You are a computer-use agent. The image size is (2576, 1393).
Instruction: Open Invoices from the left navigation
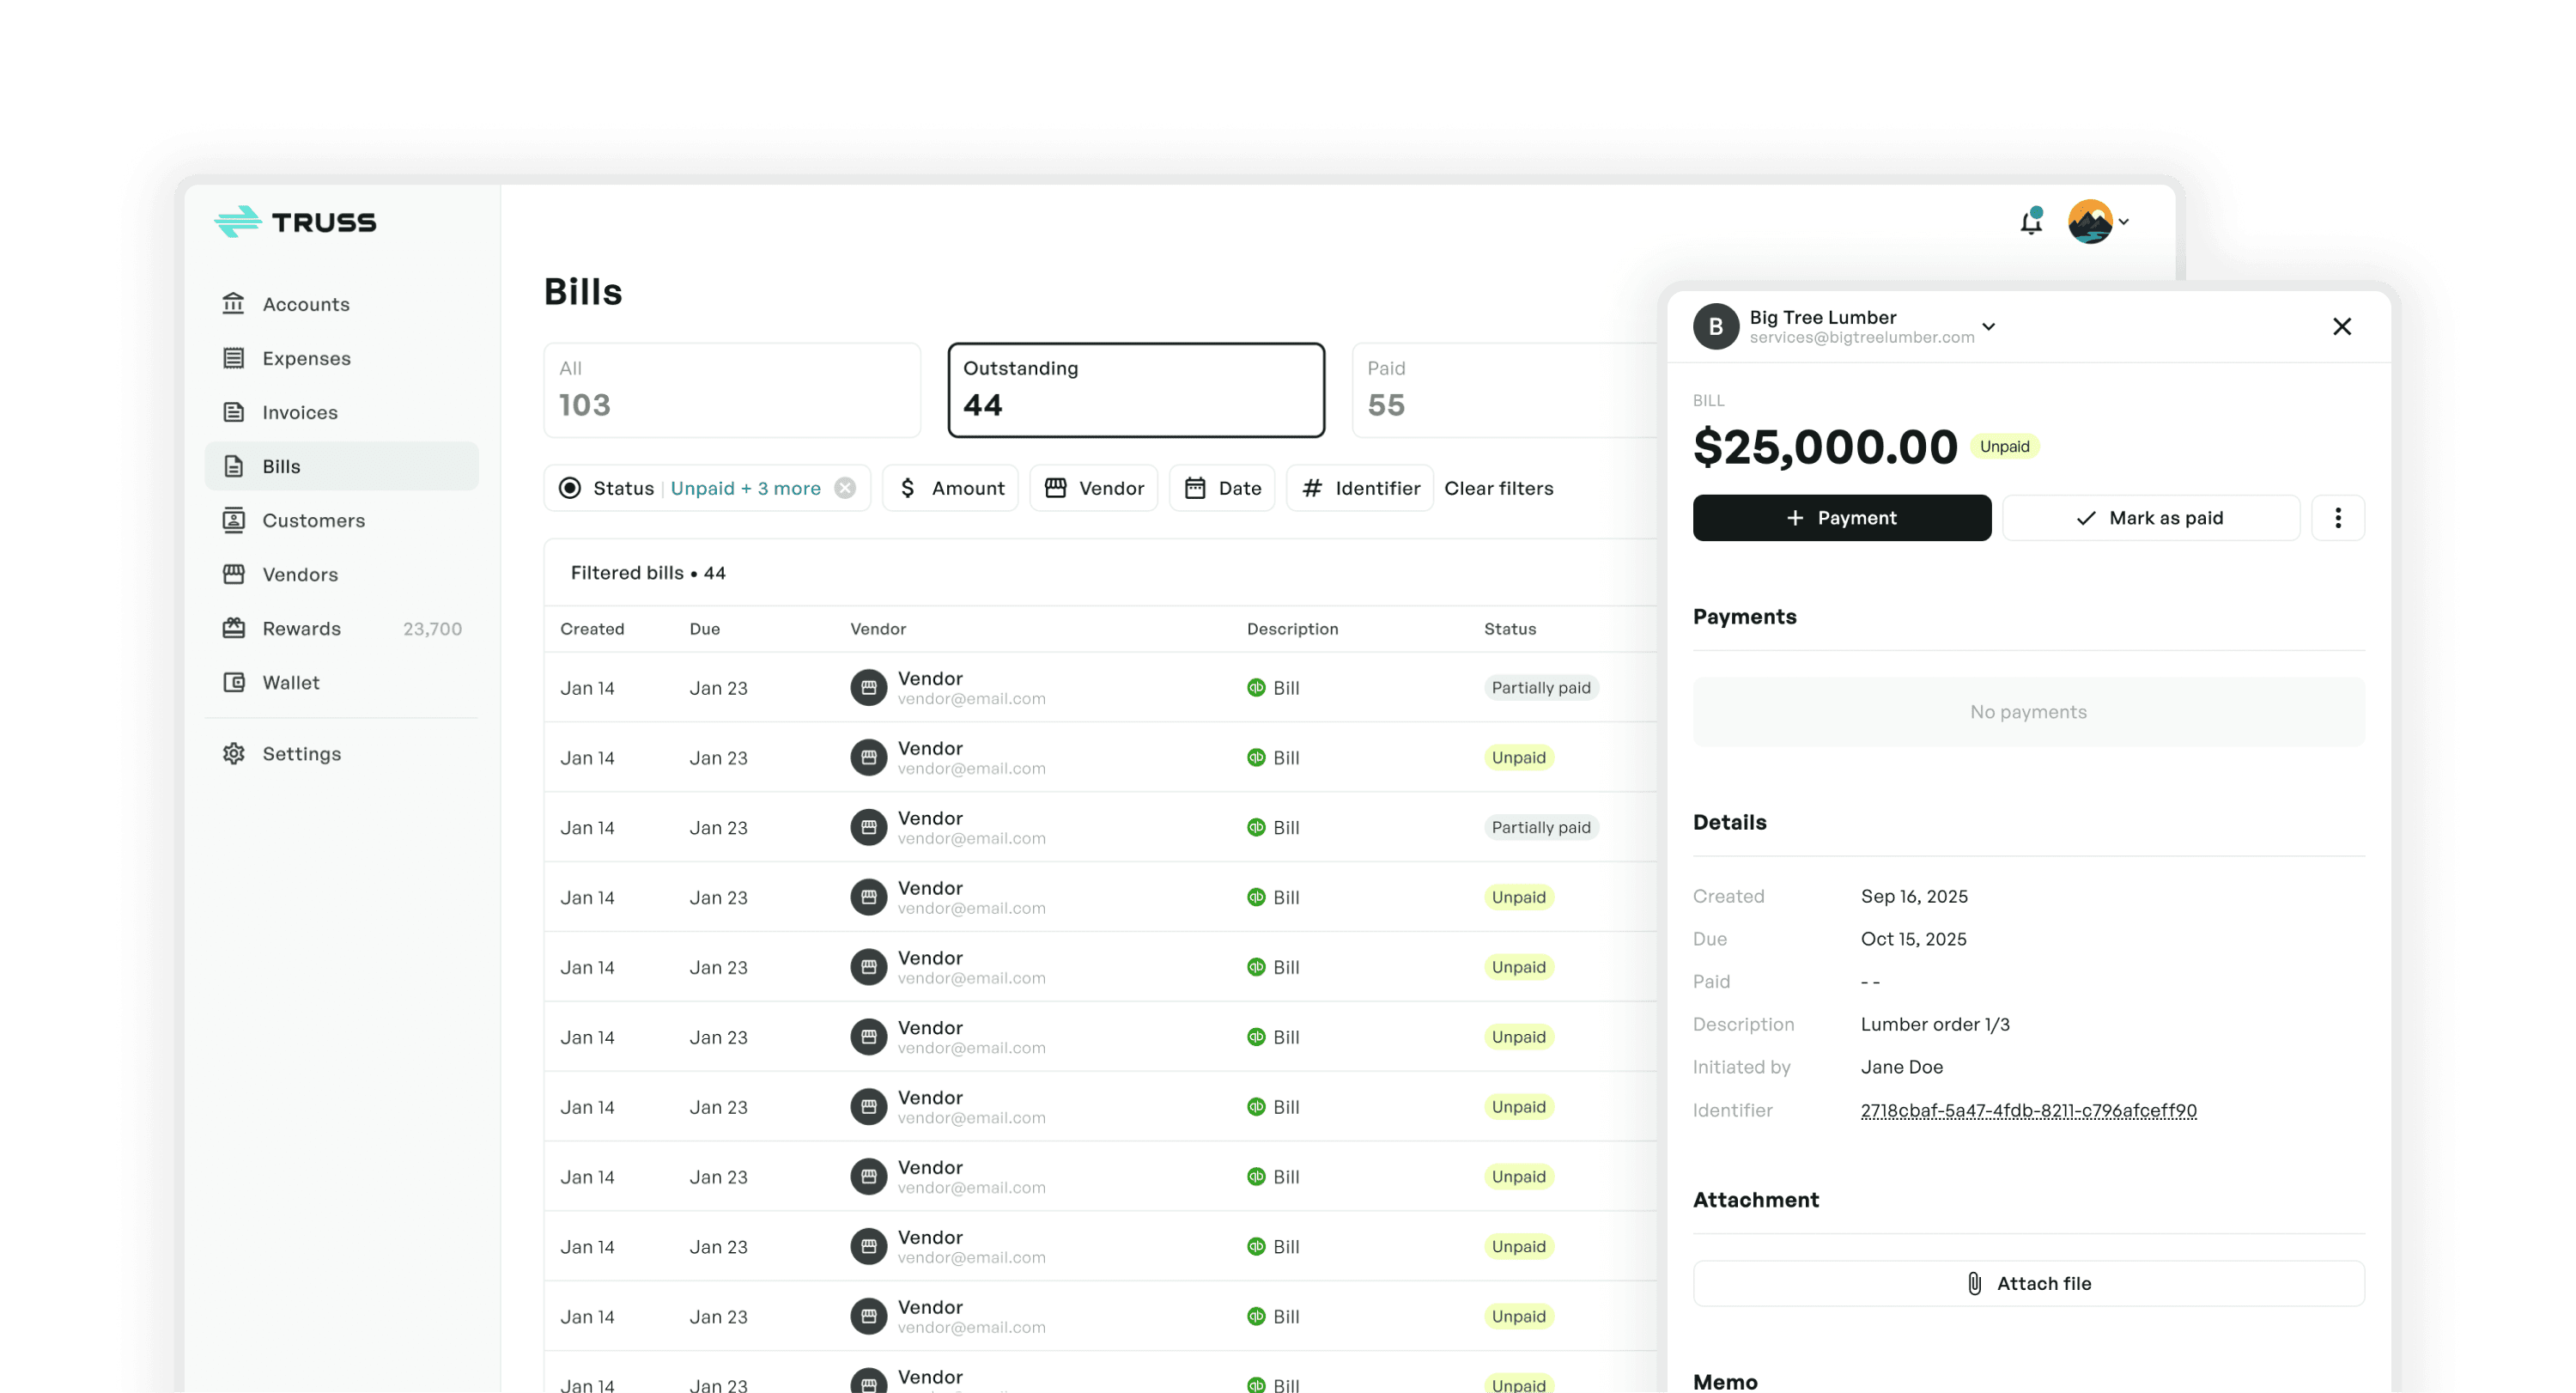click(234, 412)
